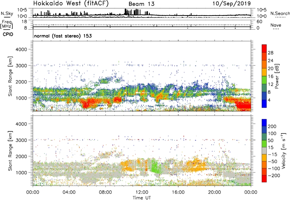The image size is (290, 200).
Task: Click the 'Power [dB]' colorbar title
Action: click(x=277, y=76)
